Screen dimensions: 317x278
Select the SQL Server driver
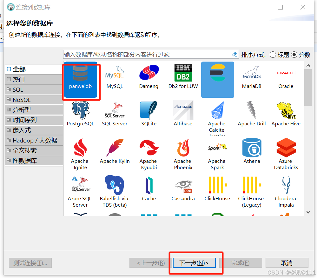[115, 114]
